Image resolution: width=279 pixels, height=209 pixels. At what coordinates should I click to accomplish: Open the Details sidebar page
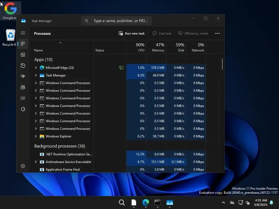23,98
